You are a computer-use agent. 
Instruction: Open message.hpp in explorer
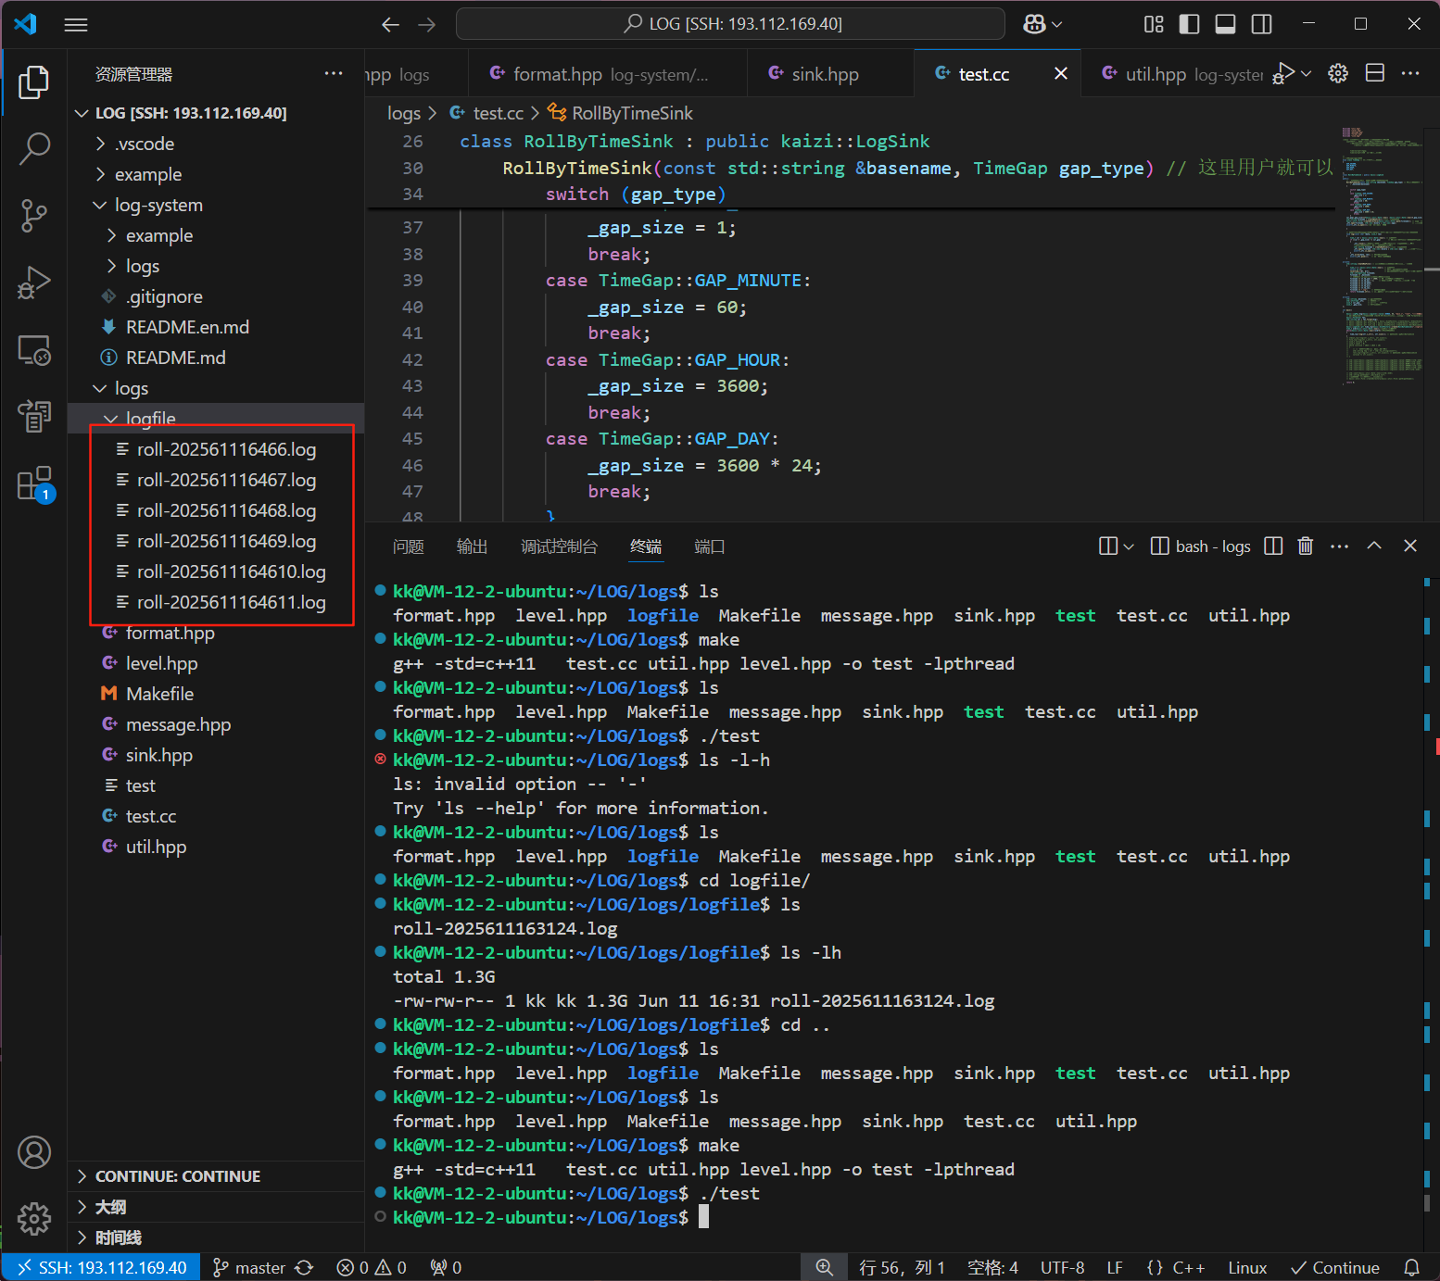216,724
